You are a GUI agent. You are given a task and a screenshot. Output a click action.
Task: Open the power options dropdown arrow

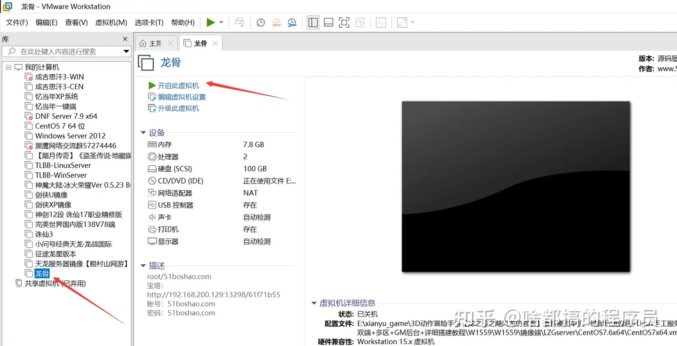[x=221, y=23]
